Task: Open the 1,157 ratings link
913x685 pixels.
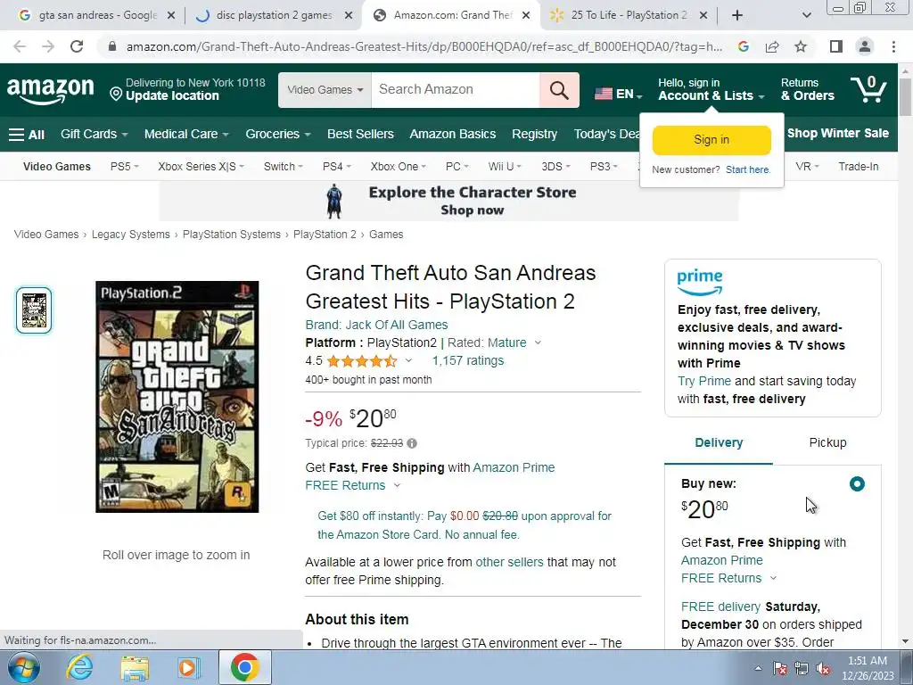Action: tap(467, 360)
